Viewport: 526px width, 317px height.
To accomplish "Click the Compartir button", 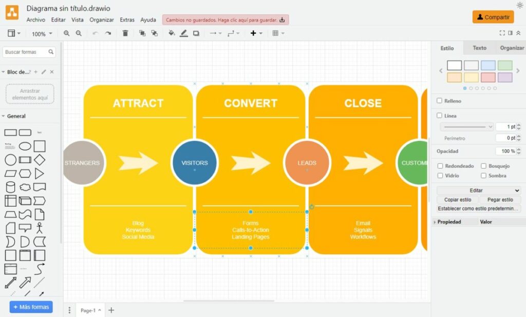I will [x=493, y=17].
